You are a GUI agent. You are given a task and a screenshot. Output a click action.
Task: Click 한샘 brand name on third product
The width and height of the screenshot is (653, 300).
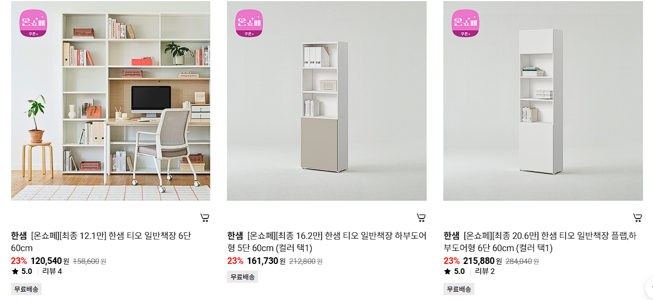pyautogui.click(x=452, y=236)
